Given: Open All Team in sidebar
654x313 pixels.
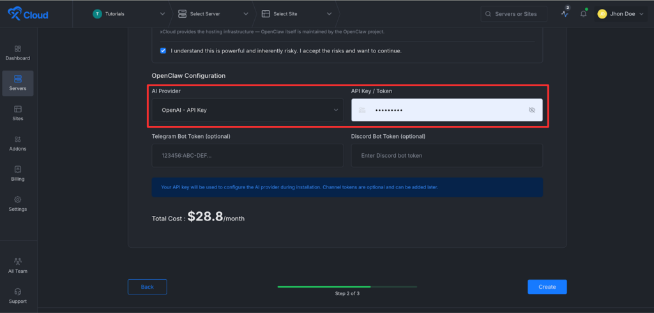Looking at the screenshot, I should [18, 261].
